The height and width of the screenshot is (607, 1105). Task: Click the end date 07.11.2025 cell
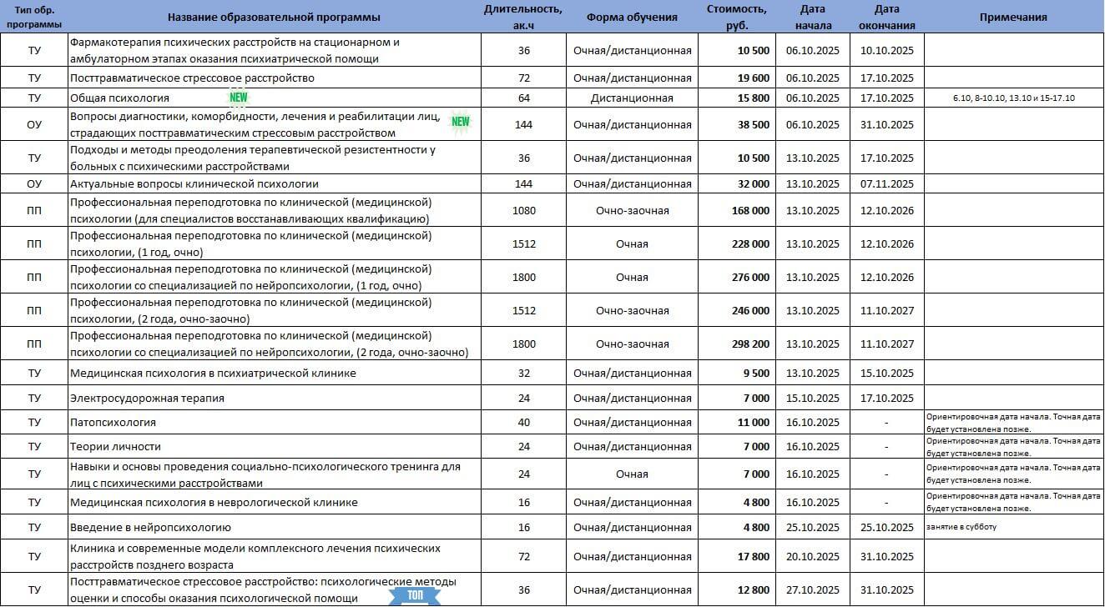click(886, 183)
